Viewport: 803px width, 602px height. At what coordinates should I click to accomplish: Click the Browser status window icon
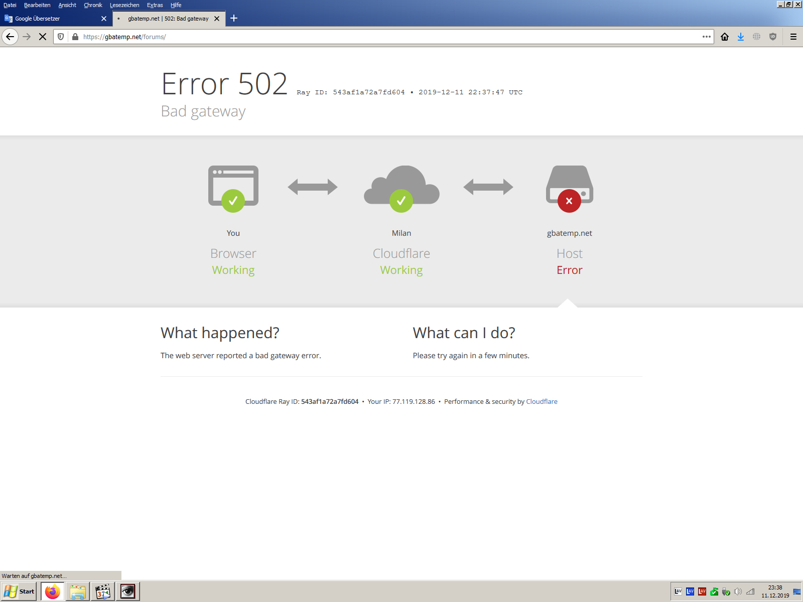(233, 189)
